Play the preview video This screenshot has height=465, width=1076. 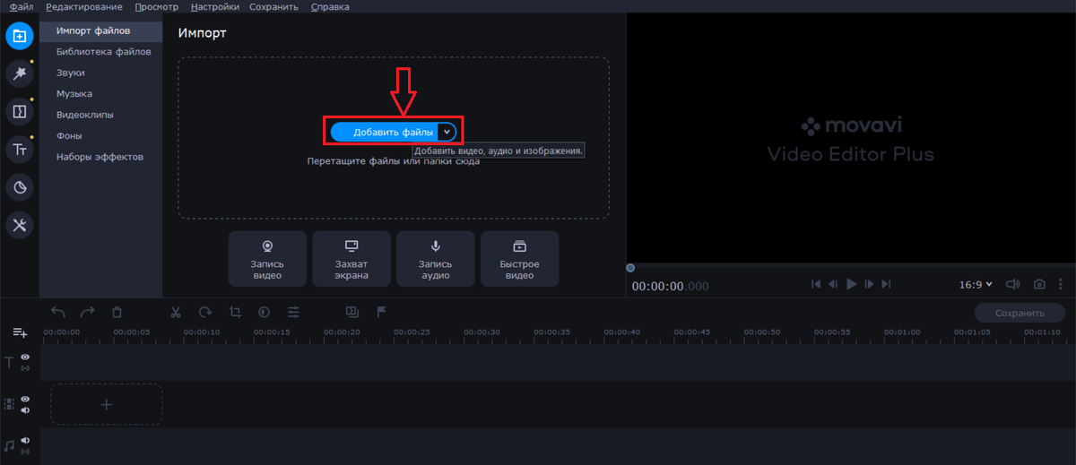[852, 284]
